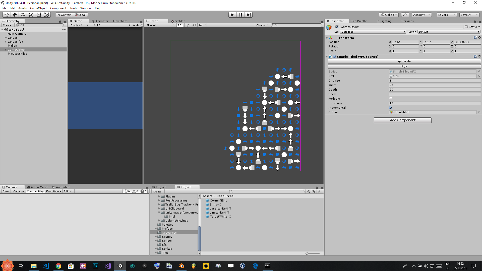Image resolution: width=482 pixels, height=271 pixels.
Task: Open Tag dropdown Untagged
Action: tap(373, 32)
